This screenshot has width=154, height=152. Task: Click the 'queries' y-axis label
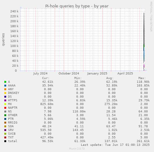click(3, 40)
